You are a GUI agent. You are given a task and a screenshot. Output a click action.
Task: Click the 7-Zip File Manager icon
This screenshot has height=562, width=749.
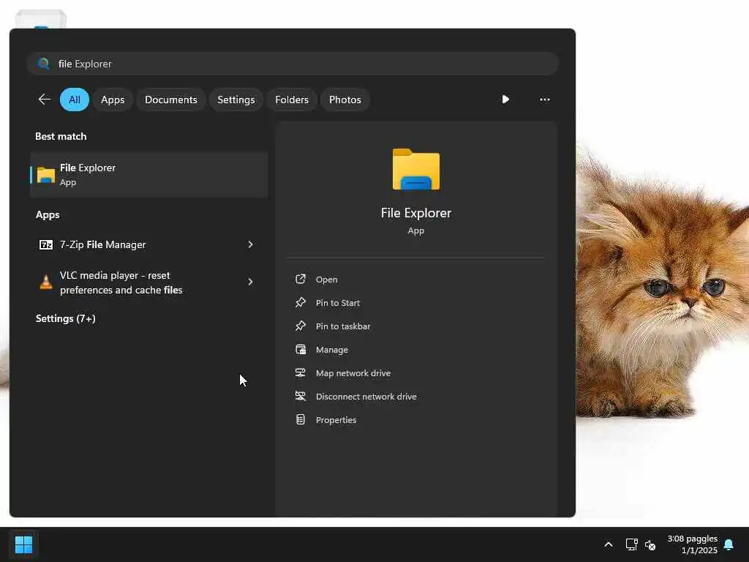[46, 244]
